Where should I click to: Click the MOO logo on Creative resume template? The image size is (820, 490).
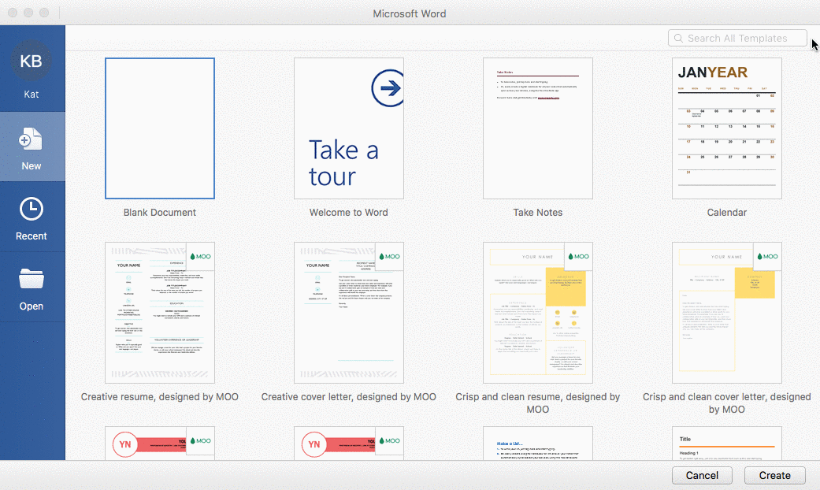(x=199, y=256)
